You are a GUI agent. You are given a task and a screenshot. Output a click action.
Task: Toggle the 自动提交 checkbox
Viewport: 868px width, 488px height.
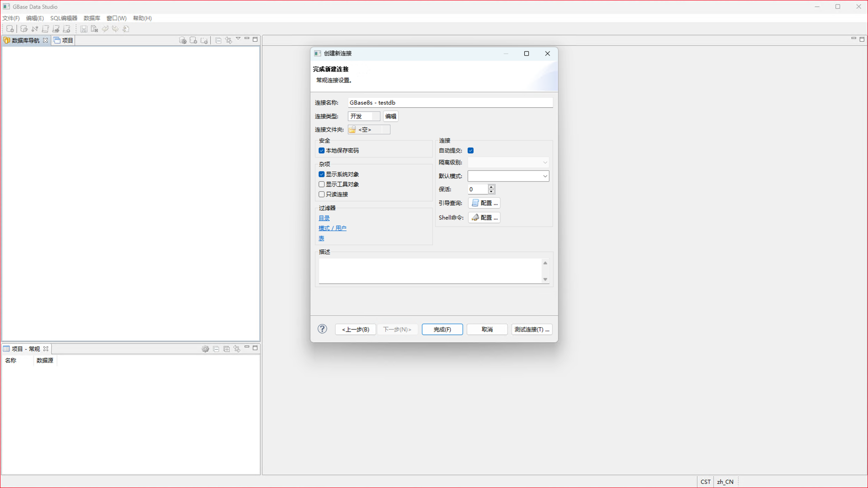point(471,151)
